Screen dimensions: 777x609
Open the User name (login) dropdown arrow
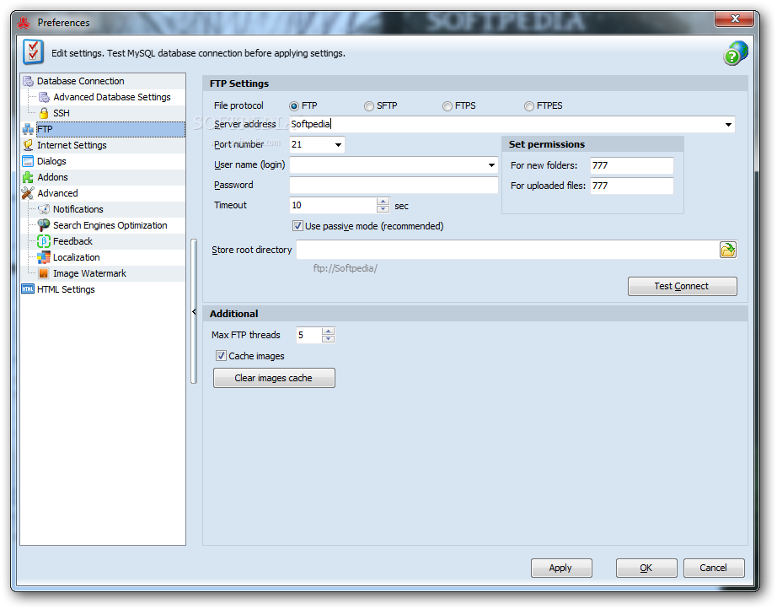pyautogui.click(x=491, y=165)
